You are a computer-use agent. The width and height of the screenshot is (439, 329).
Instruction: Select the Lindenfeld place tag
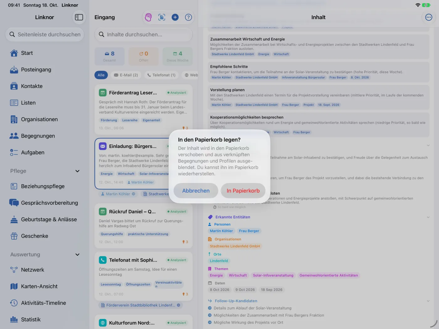pyautogui.click(x=219, y=261)
